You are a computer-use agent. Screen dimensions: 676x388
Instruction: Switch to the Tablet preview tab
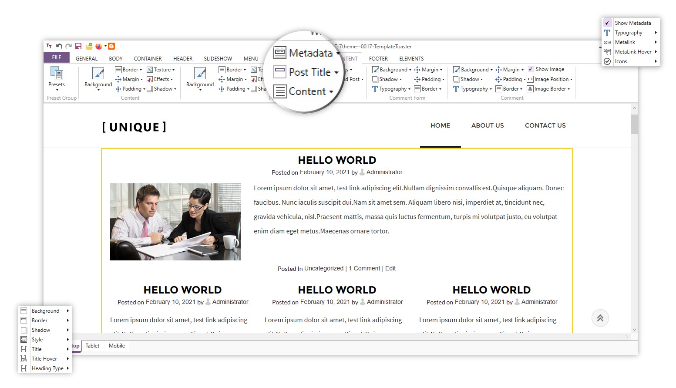coord(92,346)
